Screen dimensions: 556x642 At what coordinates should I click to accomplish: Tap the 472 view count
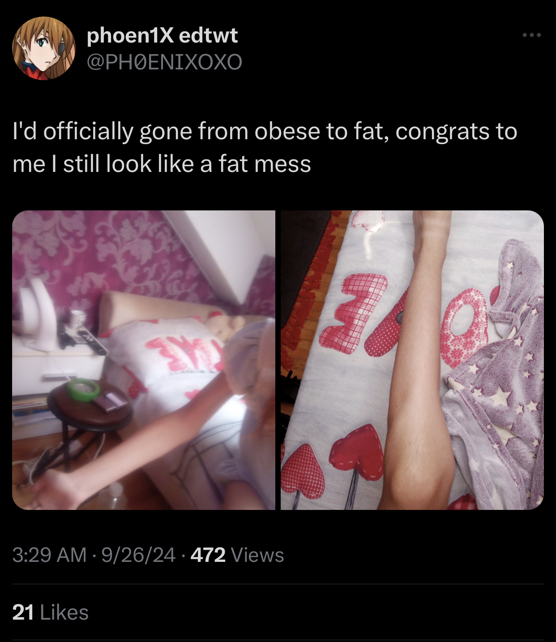click(208, 555)
